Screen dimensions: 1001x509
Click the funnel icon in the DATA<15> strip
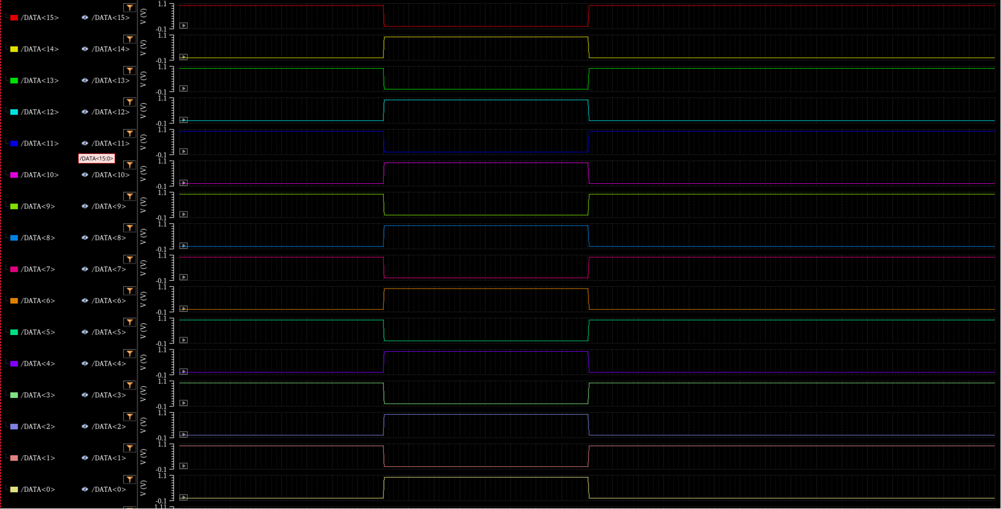129,8
